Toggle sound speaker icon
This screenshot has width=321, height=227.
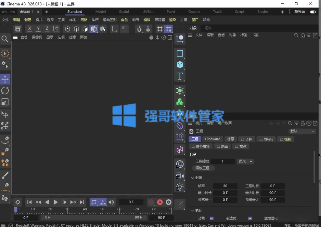(x=111, y=202)
